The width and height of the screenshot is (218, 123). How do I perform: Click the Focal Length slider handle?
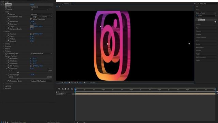tap(17, 79)
